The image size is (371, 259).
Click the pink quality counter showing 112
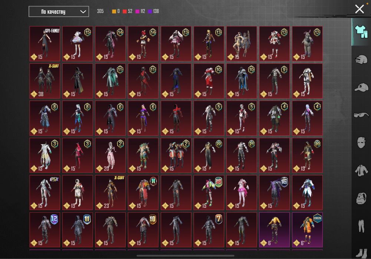(140, 11)
